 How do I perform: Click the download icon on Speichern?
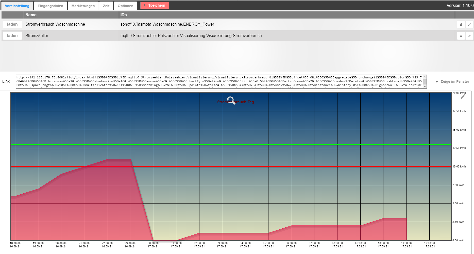click(x=145, y=5)
